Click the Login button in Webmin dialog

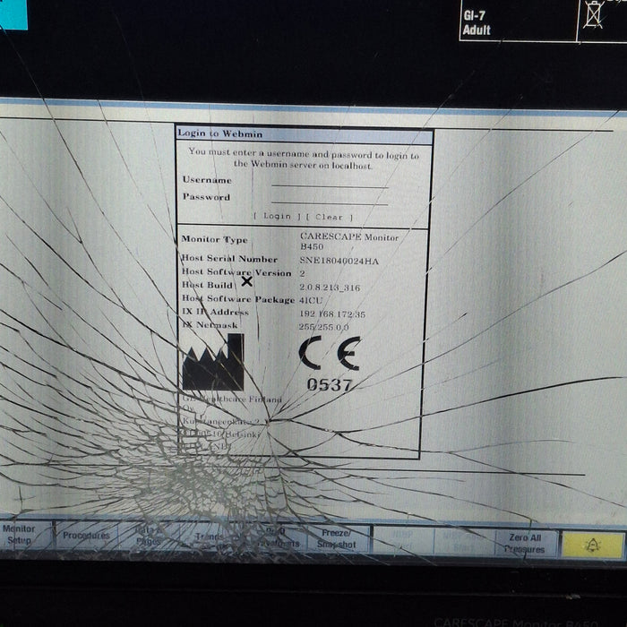coord(277,217)
